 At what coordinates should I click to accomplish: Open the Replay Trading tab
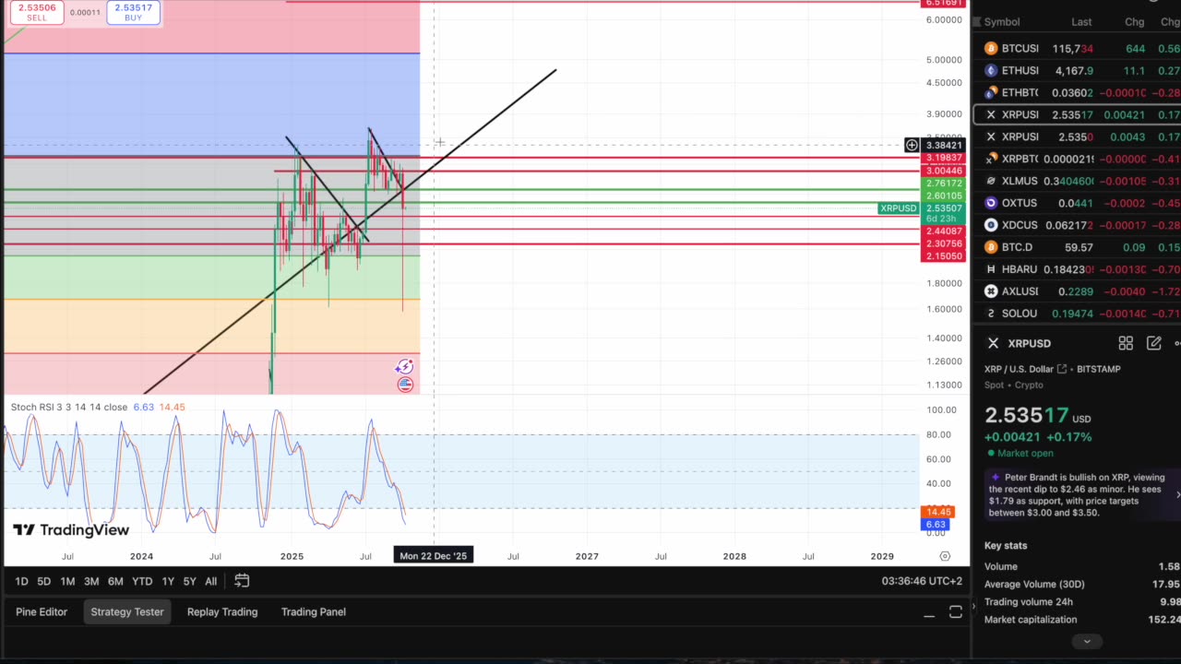222,611
